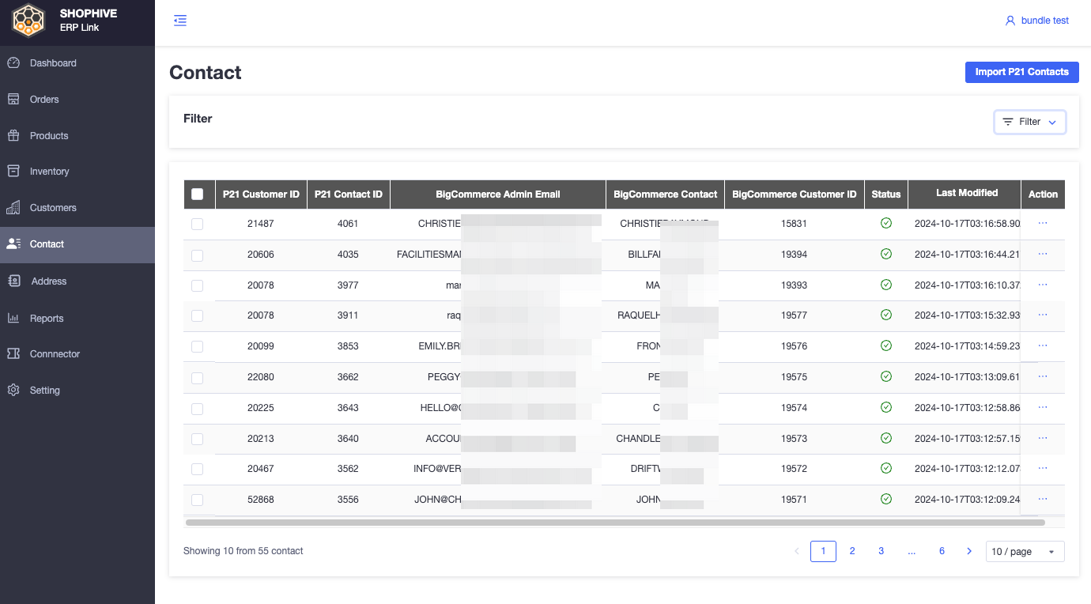Check the row with contact ID 3977
This screenshot has width=1091, height=604.
[x=198, y=285]
